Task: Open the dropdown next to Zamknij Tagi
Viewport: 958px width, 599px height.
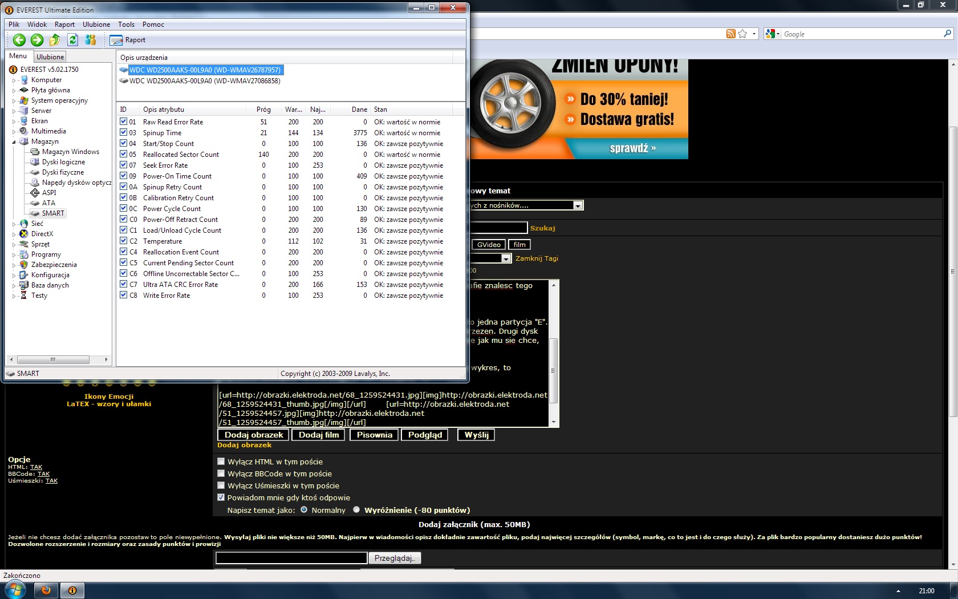Action: point(506,258)
